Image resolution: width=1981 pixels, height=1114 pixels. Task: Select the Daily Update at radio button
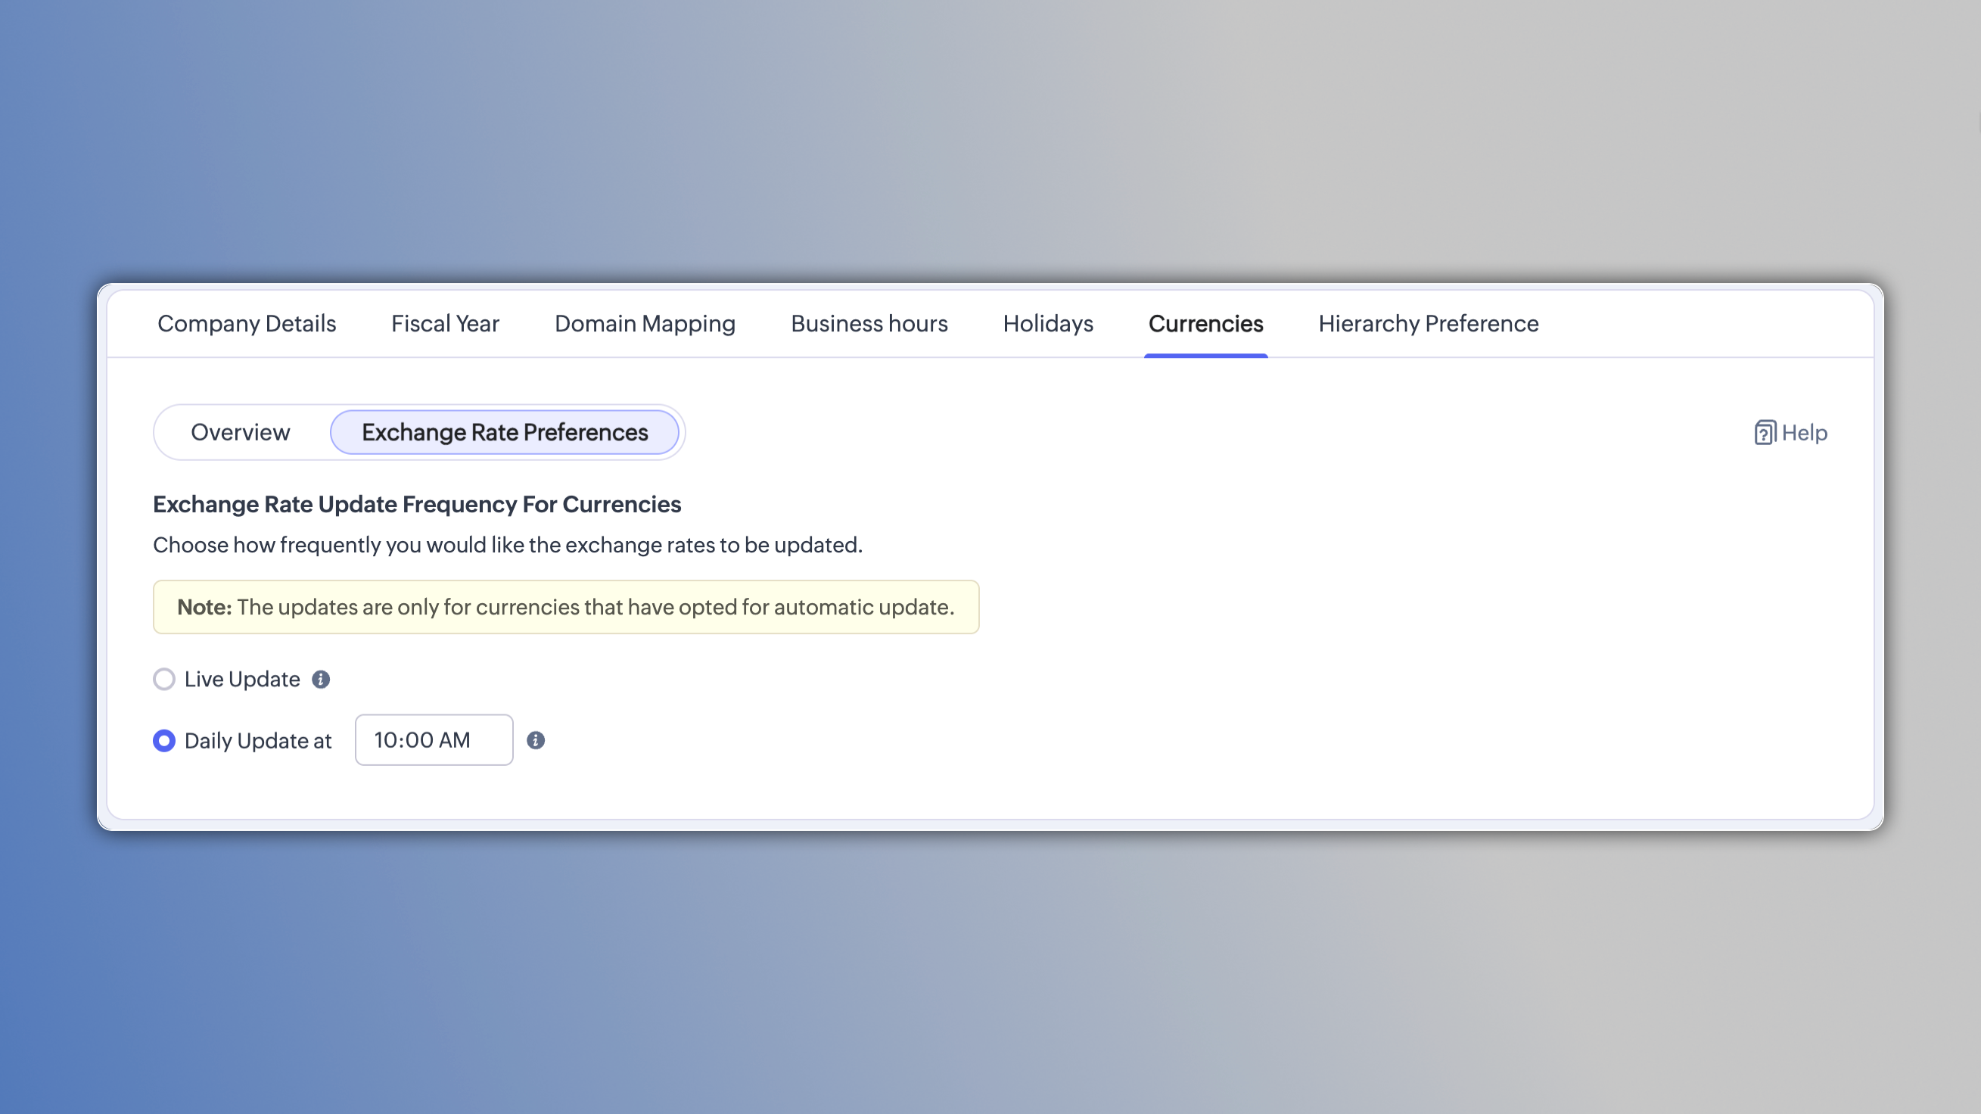[163, 741]
